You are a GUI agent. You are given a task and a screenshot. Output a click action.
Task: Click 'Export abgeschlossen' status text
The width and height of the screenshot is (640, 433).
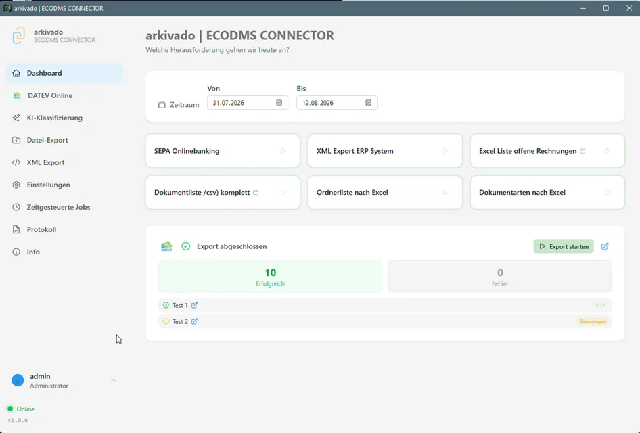tap(232, 246)
